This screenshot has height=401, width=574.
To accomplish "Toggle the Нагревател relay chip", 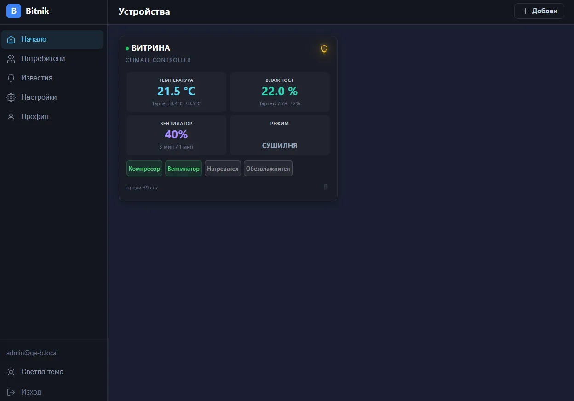I will pyautogui.click(x=223, y=168).
